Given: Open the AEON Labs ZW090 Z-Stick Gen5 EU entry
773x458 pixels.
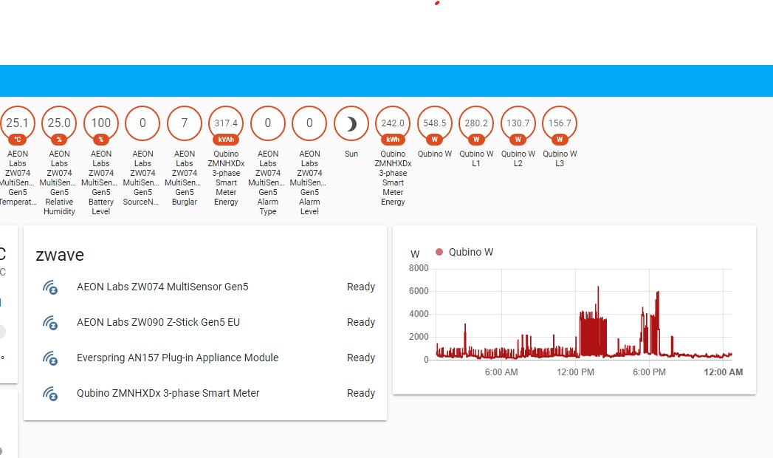Looking at the screenshot, I should click(158, 322).
